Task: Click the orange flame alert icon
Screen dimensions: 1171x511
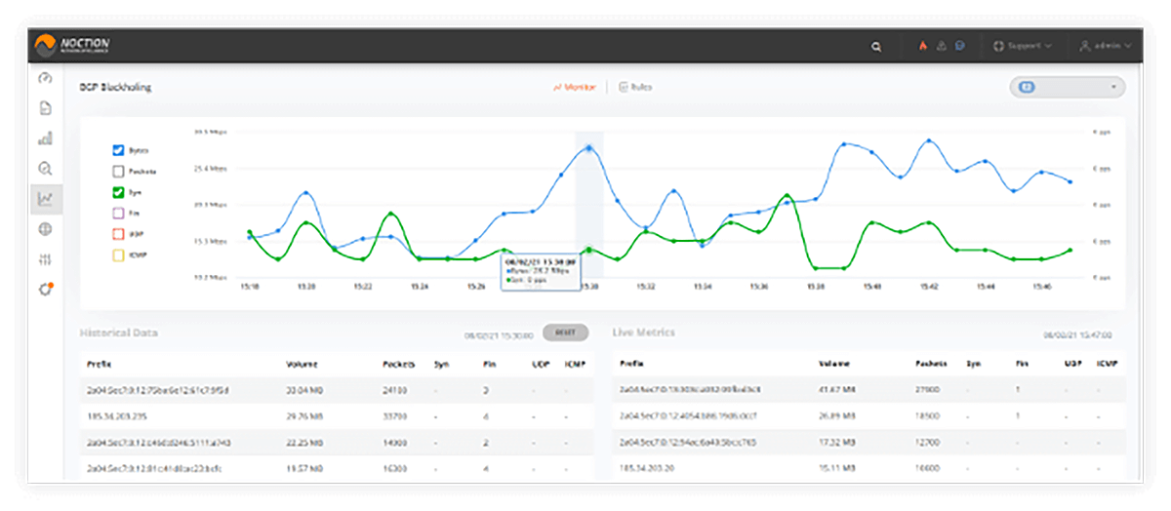Action: (x=922, y=46)
